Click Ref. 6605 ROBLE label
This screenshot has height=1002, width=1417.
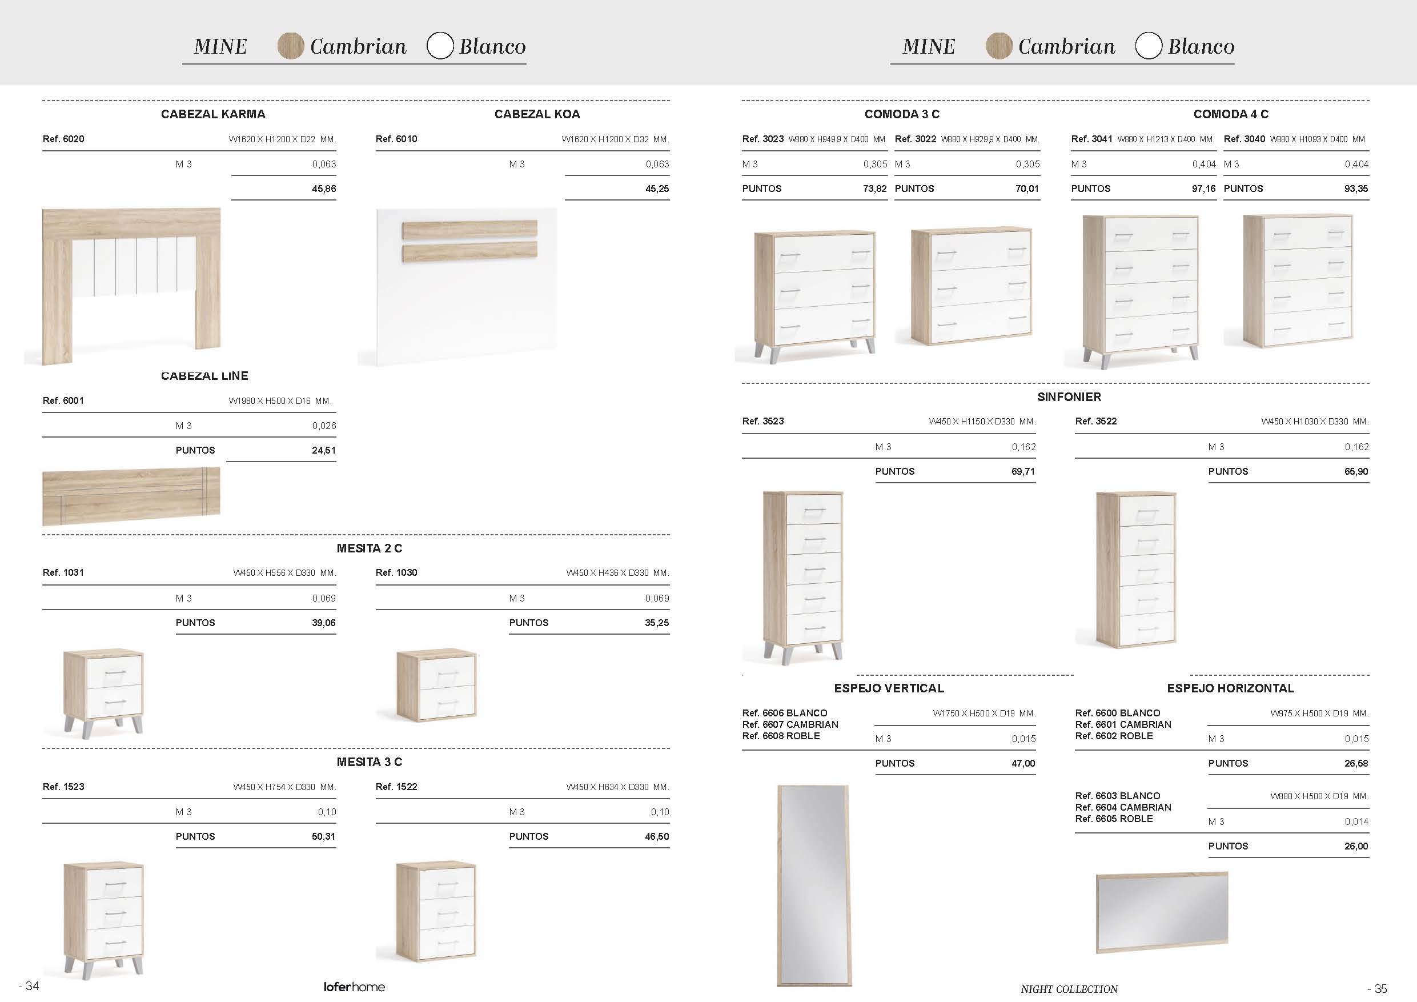coord(1114,819)
